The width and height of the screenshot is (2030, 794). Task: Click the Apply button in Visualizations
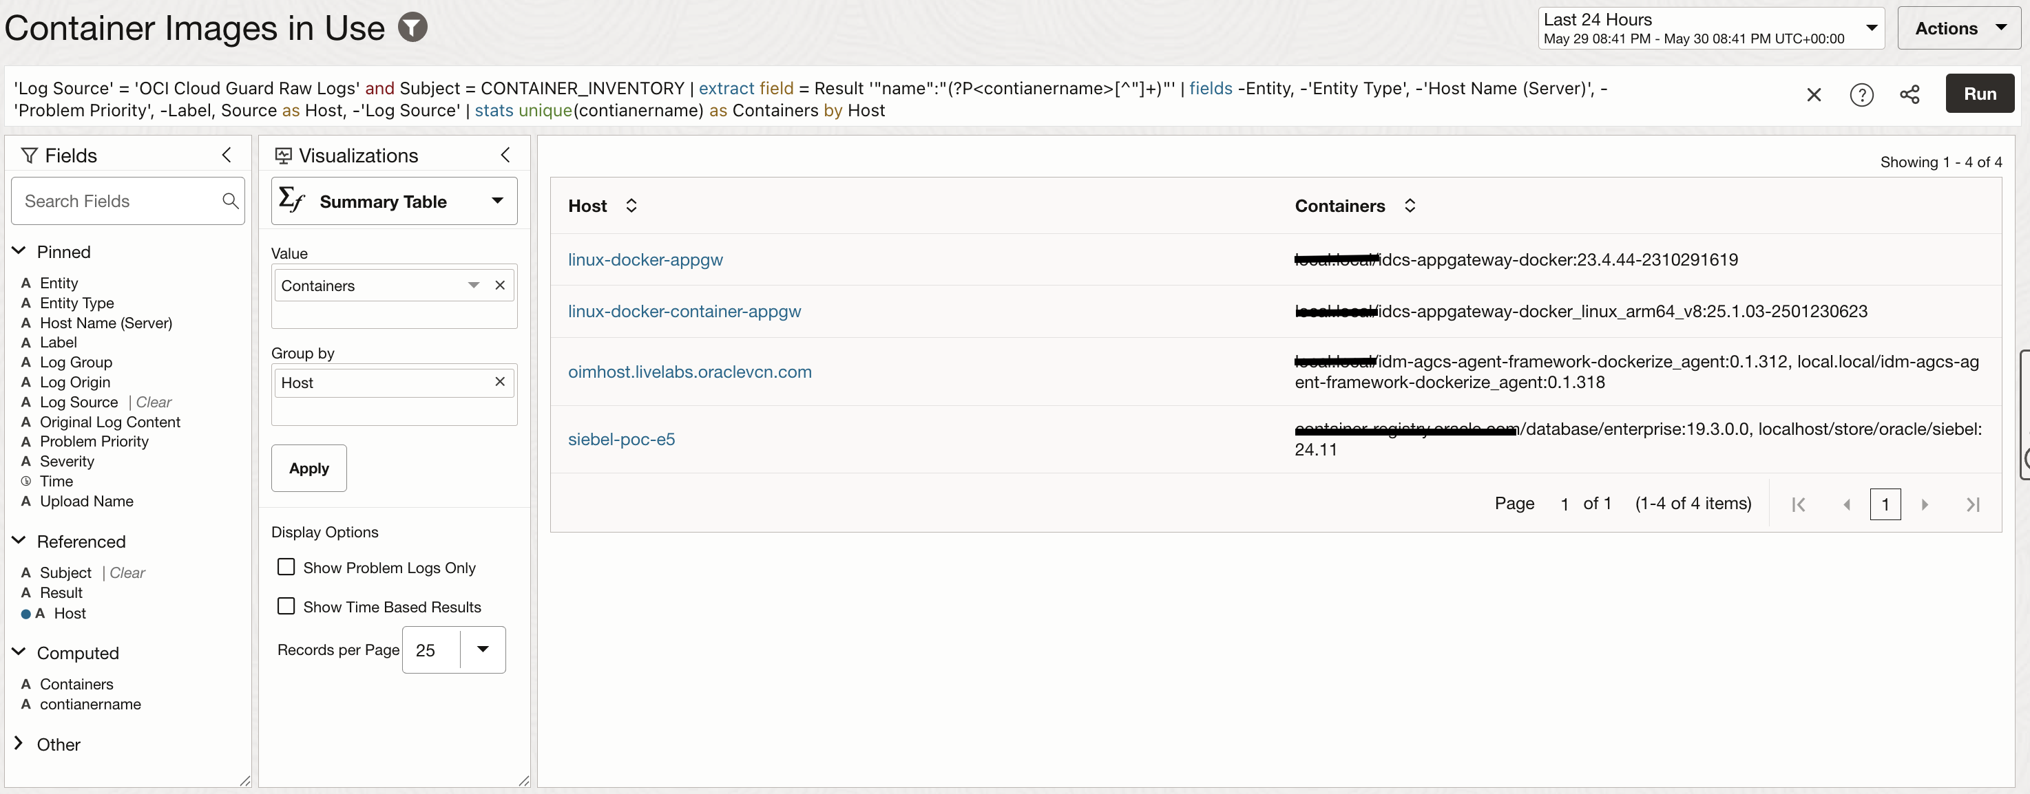point(309,469)
